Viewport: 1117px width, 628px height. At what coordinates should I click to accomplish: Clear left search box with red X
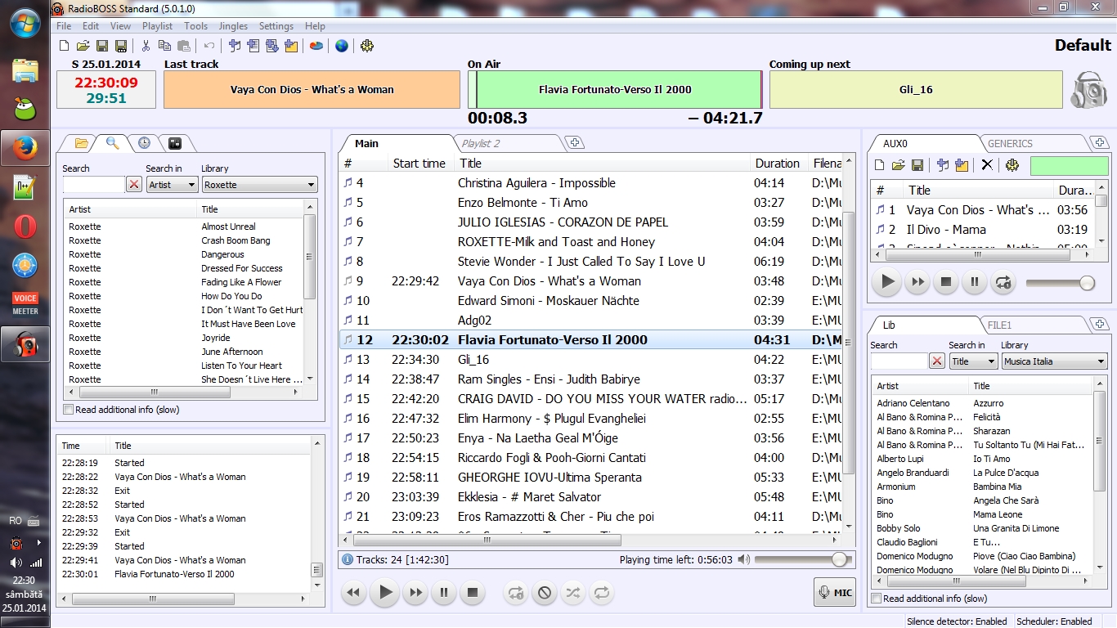point(134,185)
